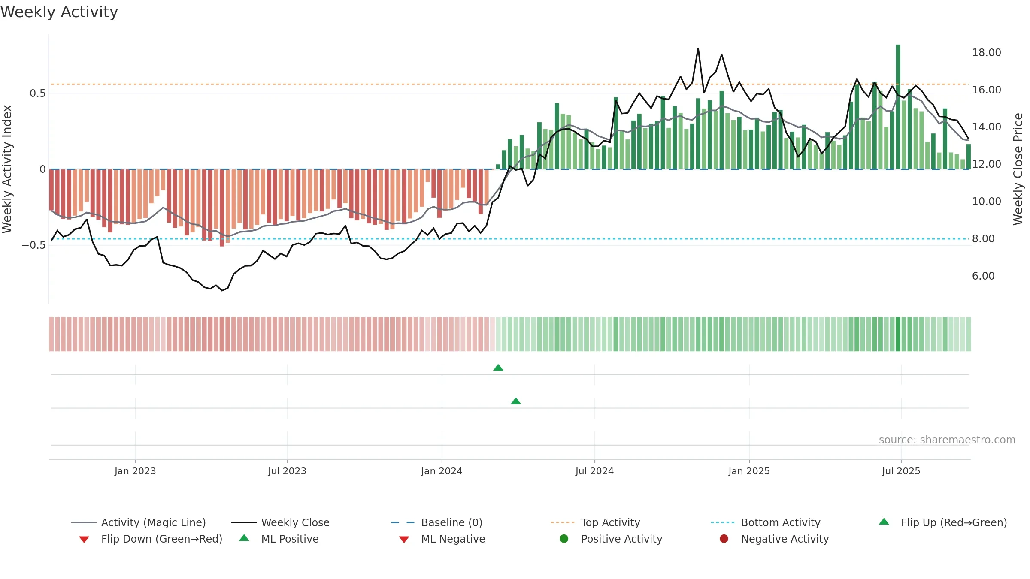Viewport: 1030px width, 579px height.
Task: Click the Activity (Magic Line) legend line icon
Action: 84,522
